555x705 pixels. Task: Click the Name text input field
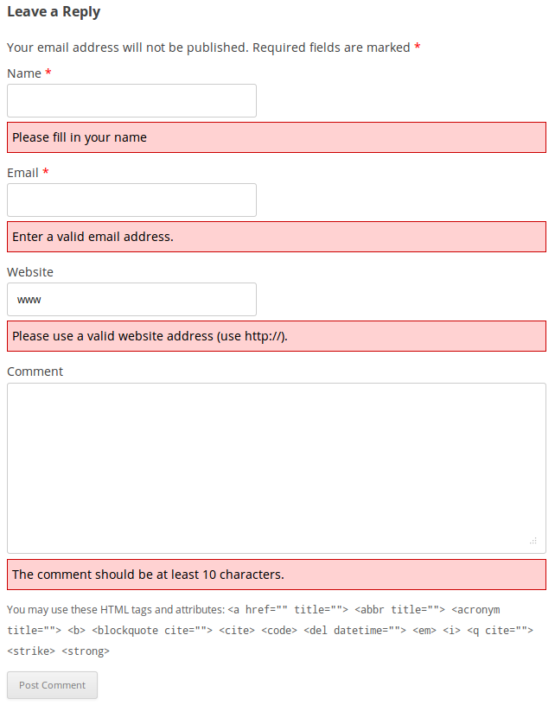tap(131, 101)
